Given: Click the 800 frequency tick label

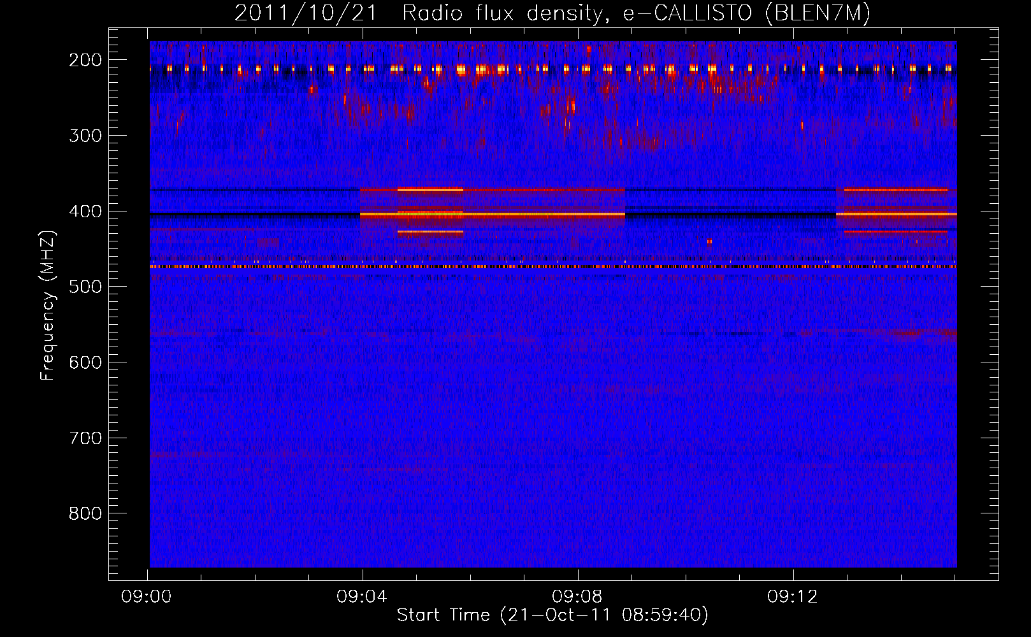Looking at the screenshot, I should click(85, 513).
